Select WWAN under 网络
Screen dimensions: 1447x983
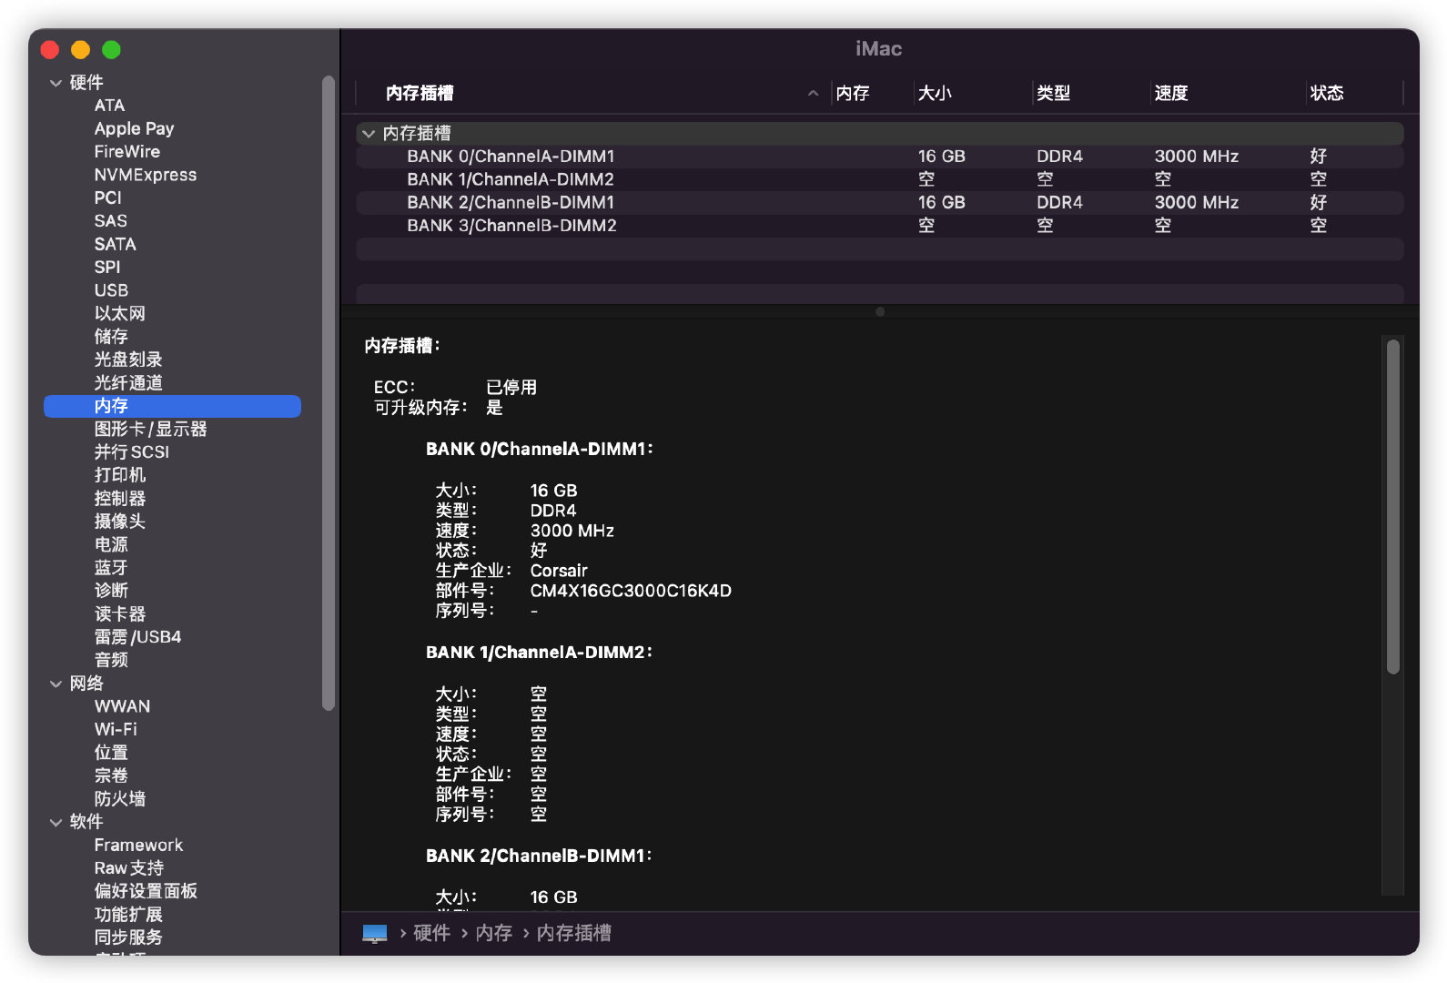(x=122, y=706)
